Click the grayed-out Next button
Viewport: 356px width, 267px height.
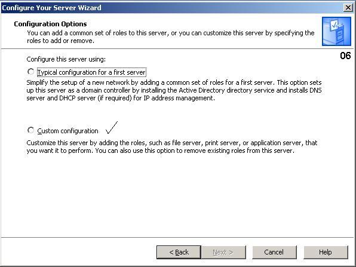(x=223, y=252)
